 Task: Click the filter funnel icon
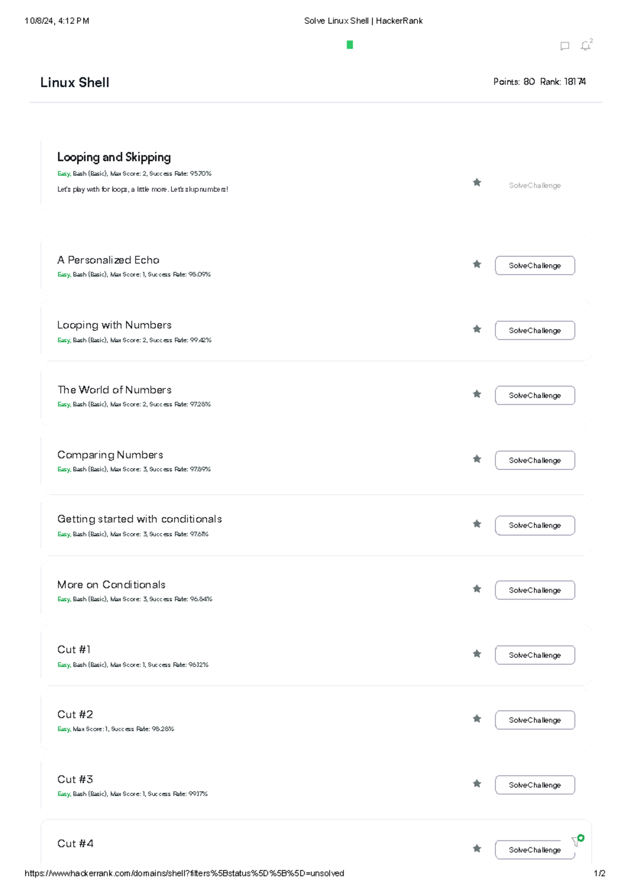click(x=576, y=841)
